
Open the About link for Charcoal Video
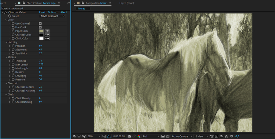63,12
